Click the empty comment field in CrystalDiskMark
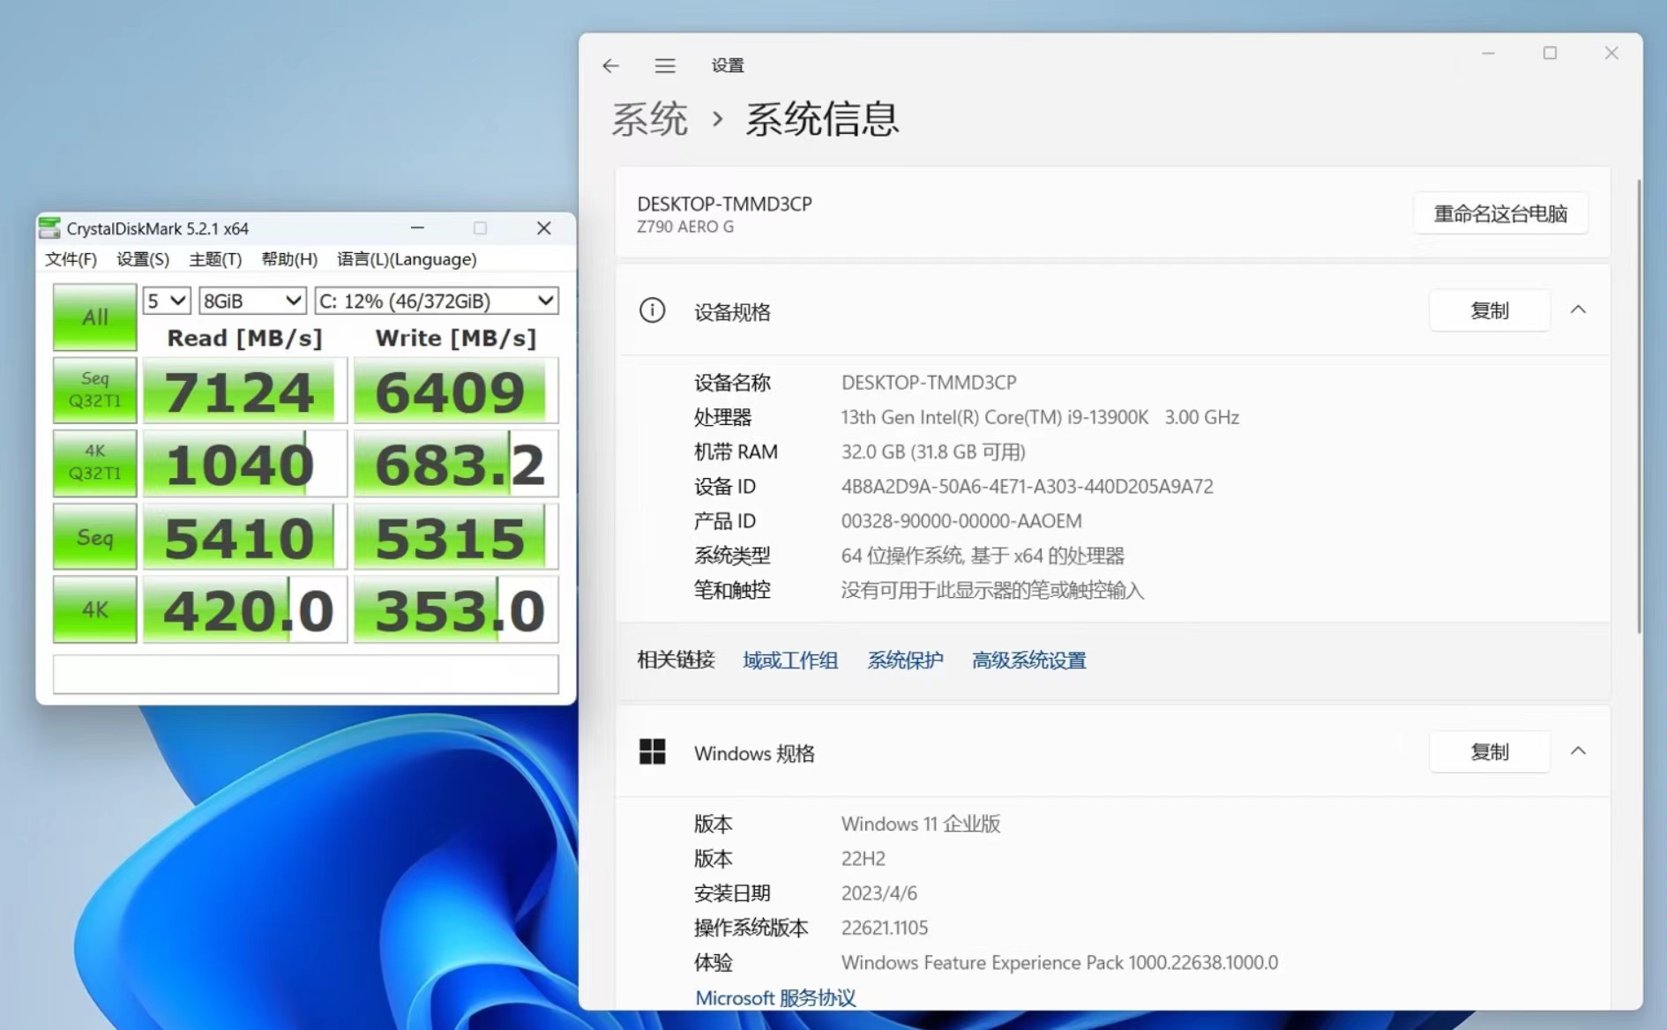This screenshot has width=1667, height=1030. [x=305, y=674]
